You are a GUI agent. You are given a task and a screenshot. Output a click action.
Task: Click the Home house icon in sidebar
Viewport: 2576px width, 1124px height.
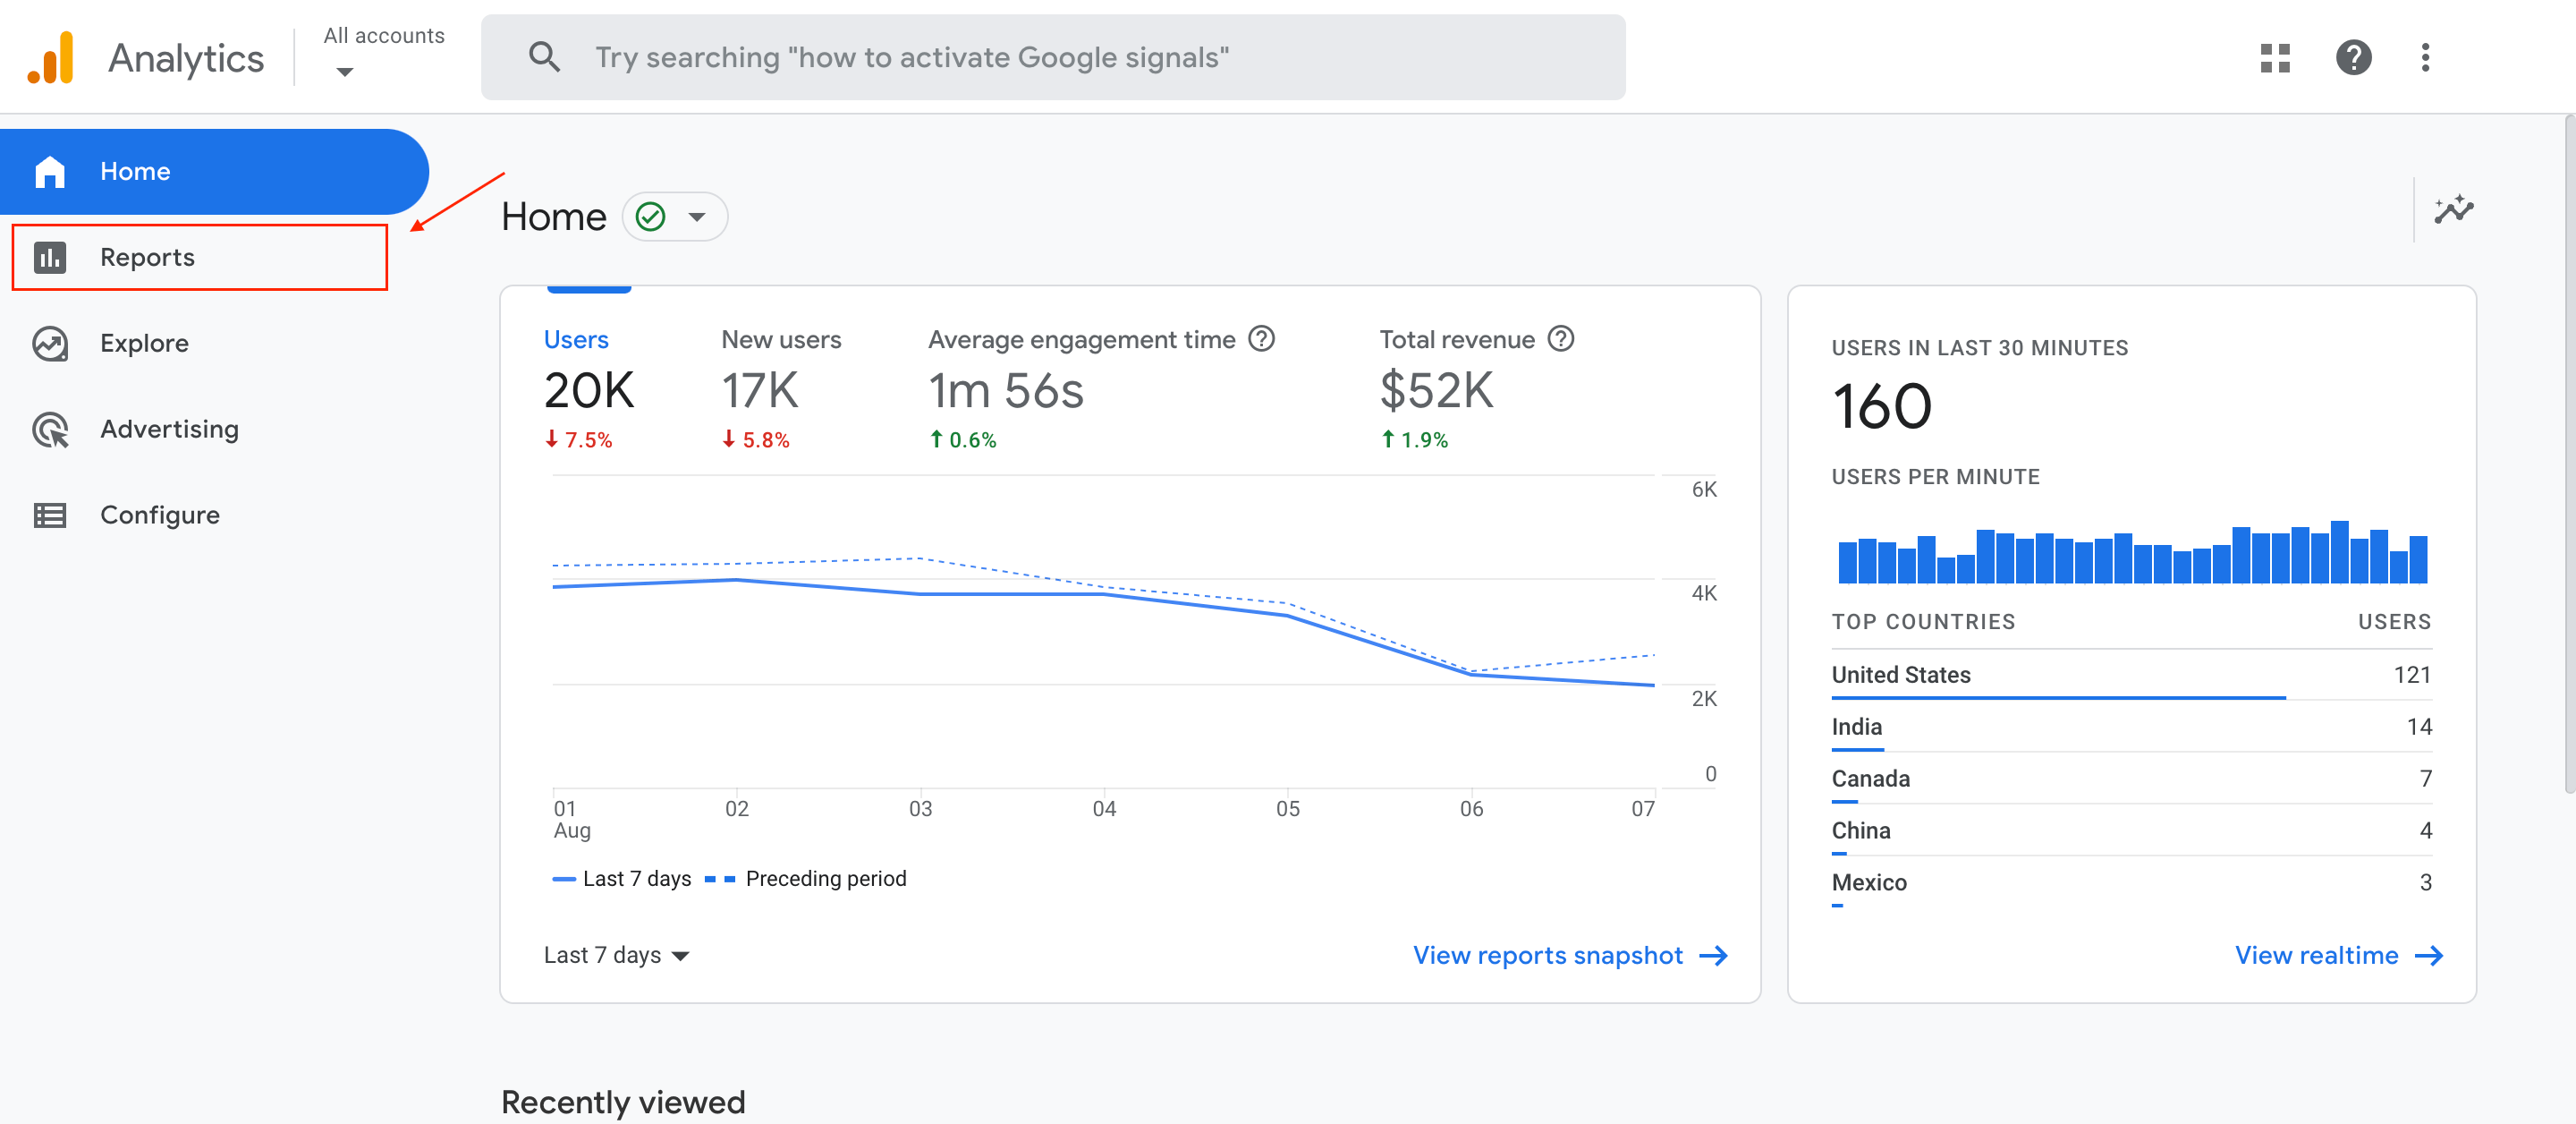pyautogui.click(x=50, y=171)
